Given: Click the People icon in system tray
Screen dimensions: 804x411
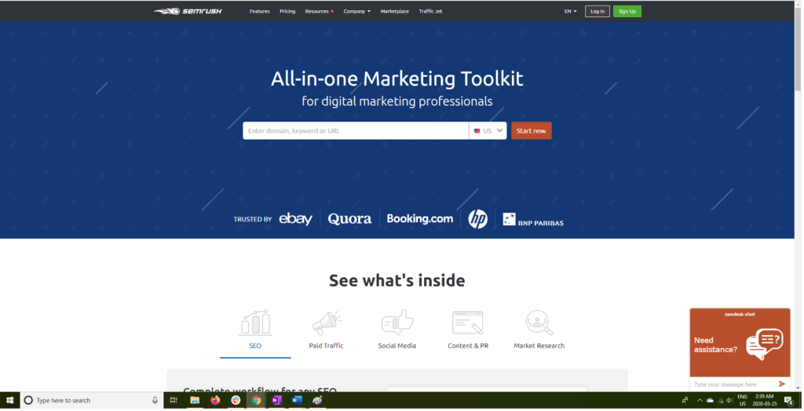Looking at the screenshot, I should [x=685, y=401].
